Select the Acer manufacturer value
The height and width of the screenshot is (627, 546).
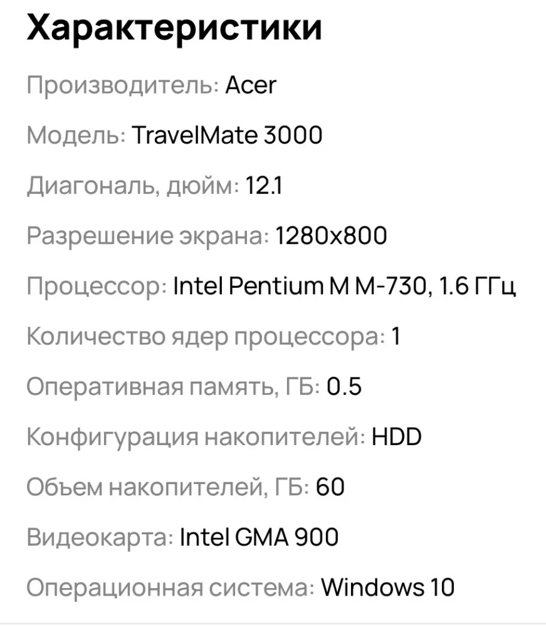250,85
